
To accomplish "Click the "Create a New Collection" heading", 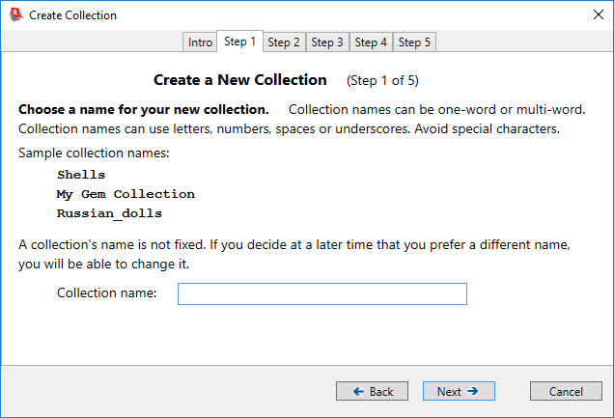I will (240, 79).
